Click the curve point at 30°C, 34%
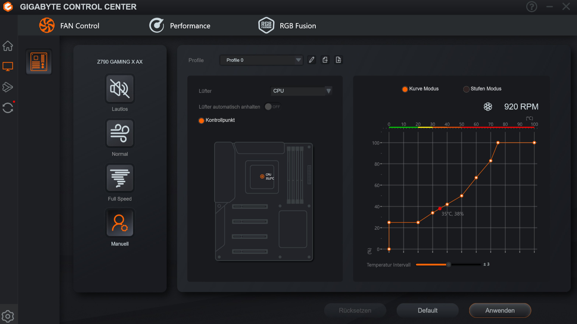Screen dimensions: 577x324 point(432,213)
